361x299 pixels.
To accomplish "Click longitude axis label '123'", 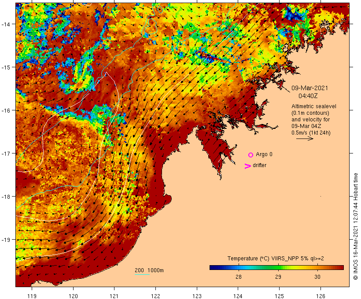I will 197,296.
